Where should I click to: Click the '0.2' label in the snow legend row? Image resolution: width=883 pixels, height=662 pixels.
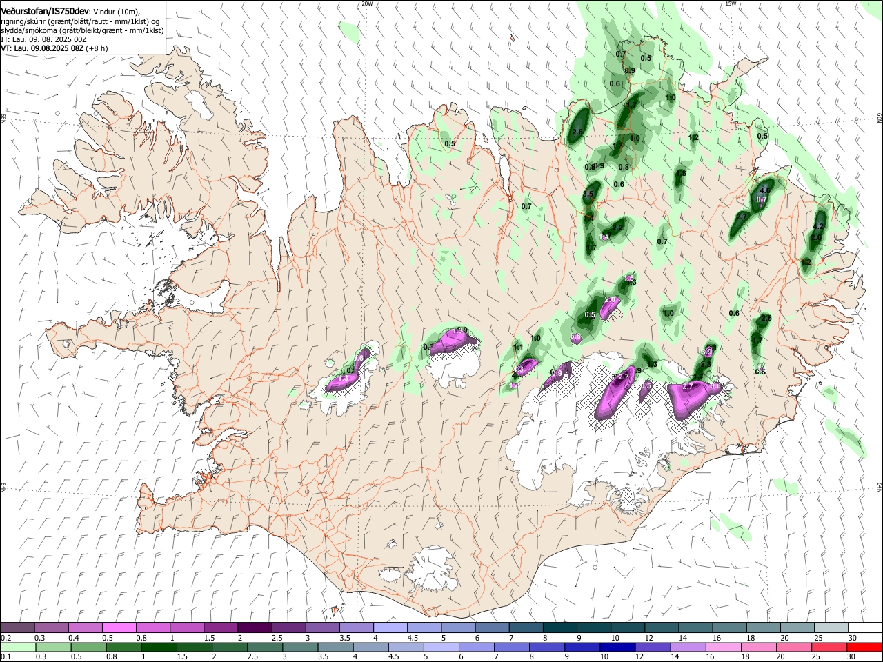[x=6, y=638]
